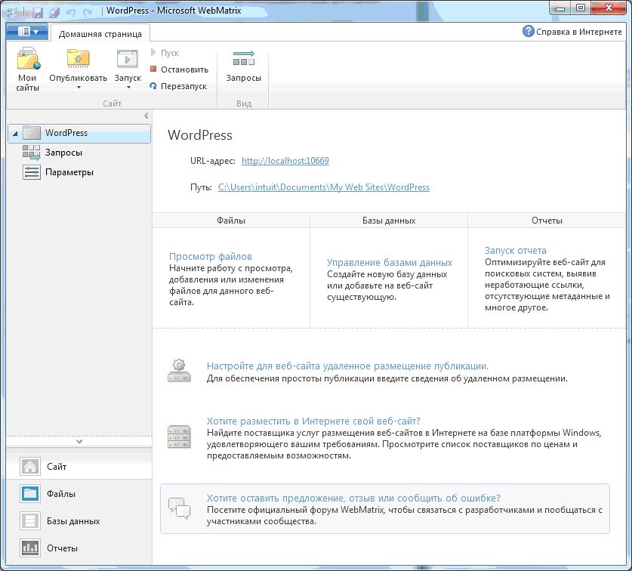
Task: Click the Запросы tree icon
Action: pos(32,153)
